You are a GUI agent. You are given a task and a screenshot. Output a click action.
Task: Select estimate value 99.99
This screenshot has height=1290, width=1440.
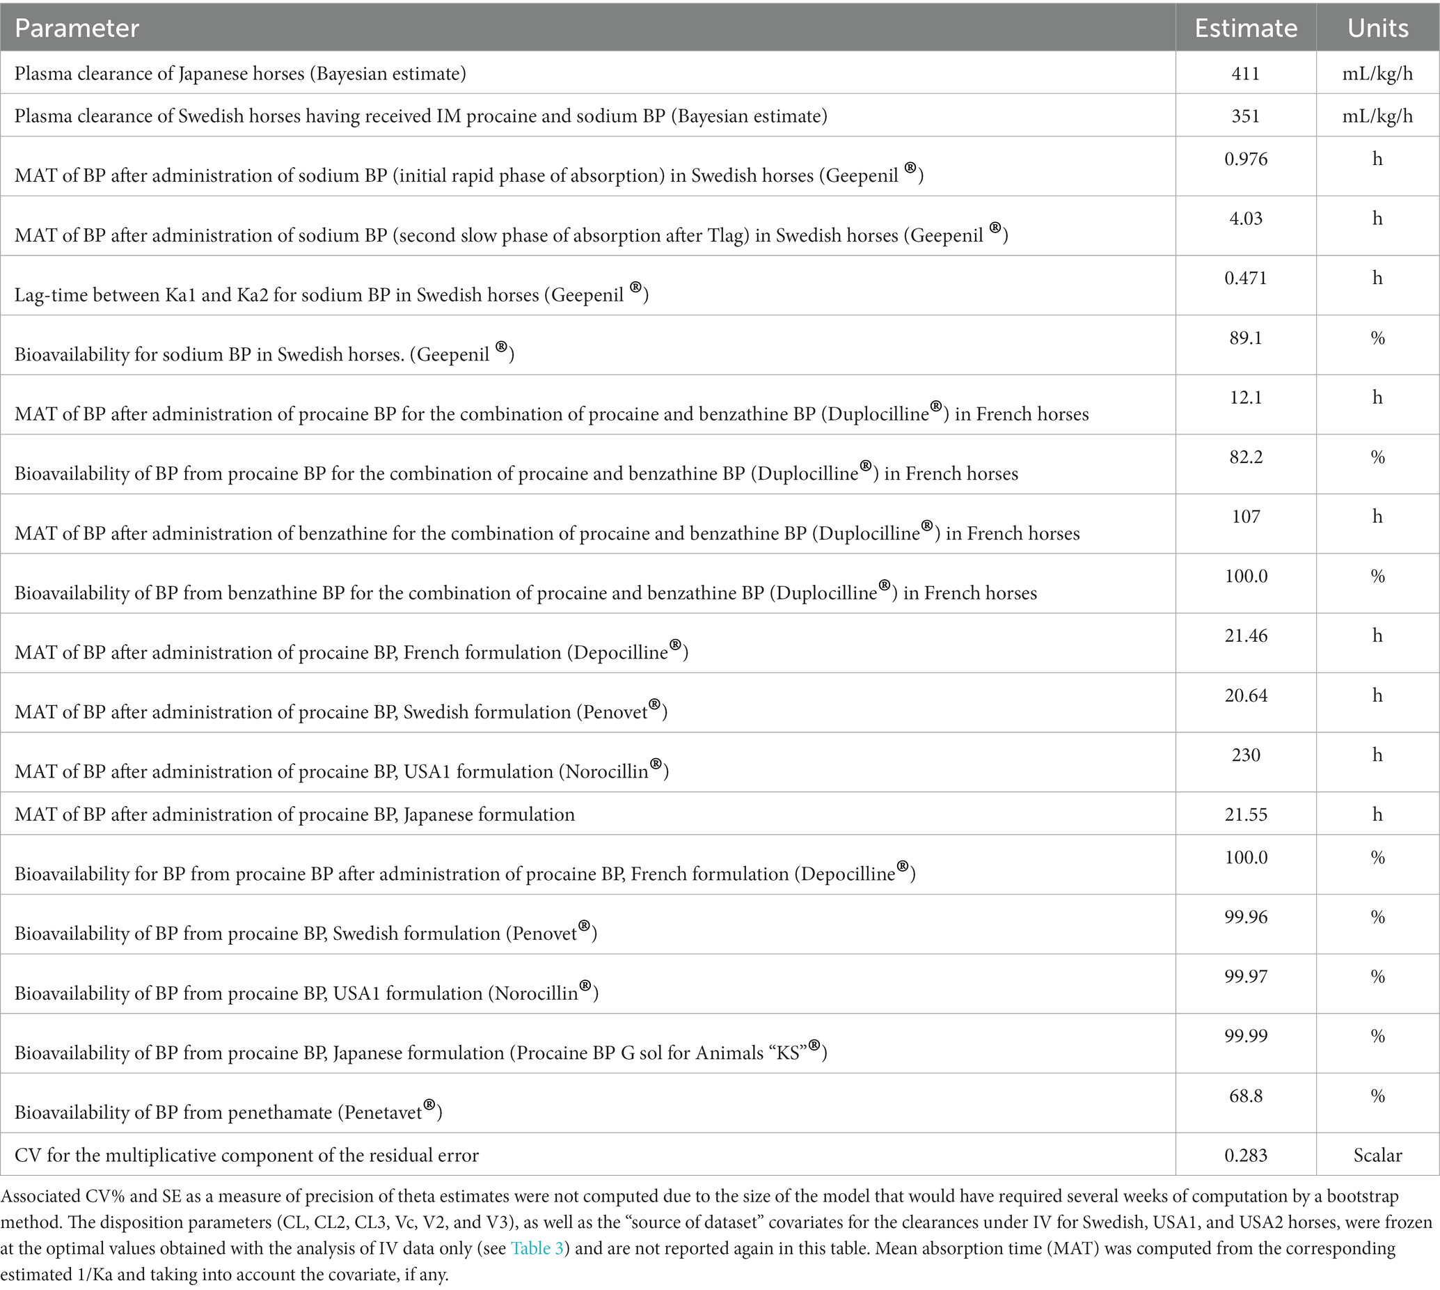point(1246,1035)
